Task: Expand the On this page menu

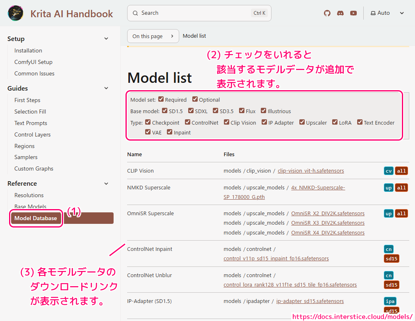Action: (x=153, y=36)
